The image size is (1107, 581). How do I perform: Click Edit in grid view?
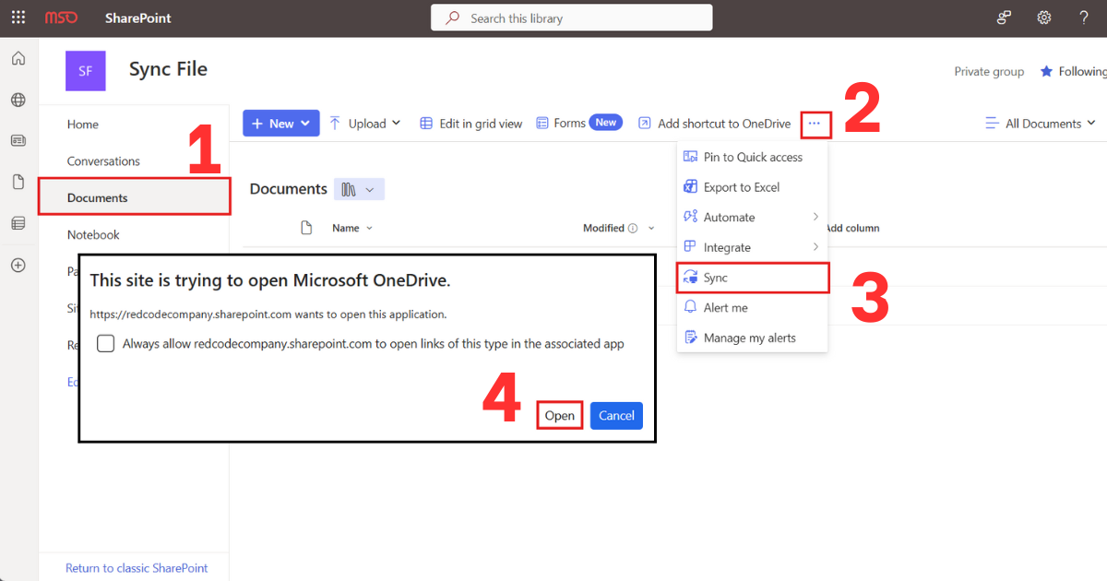(x=470, y=122)
